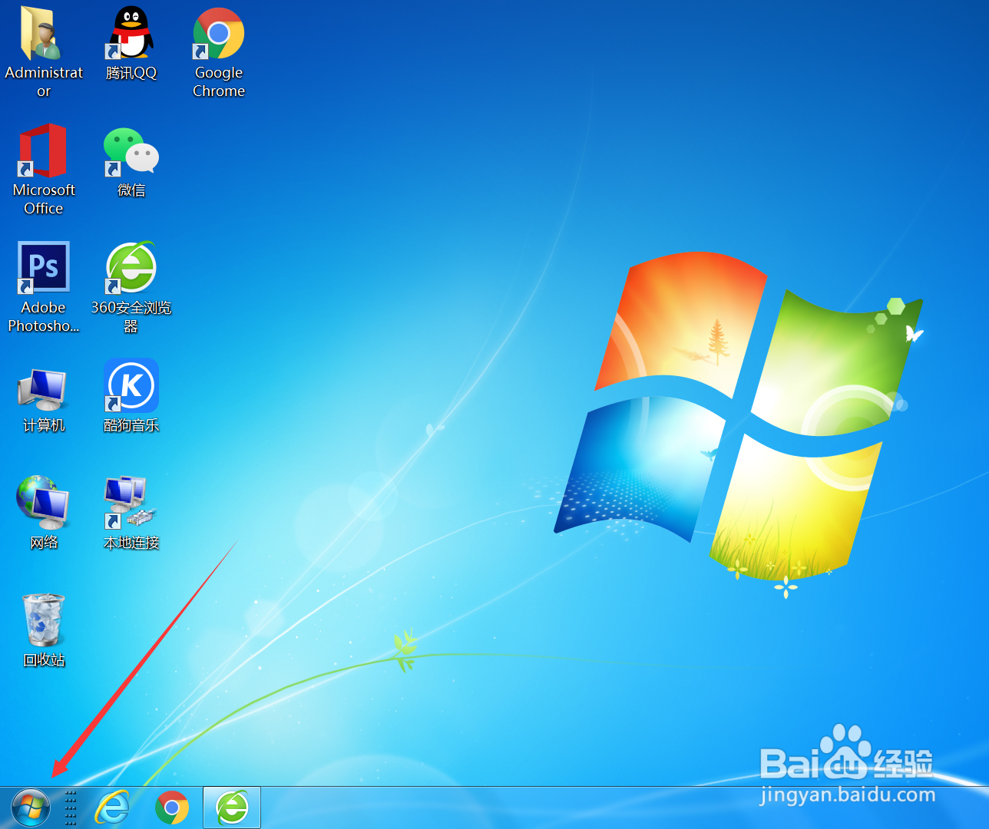This screenshot has width=989, height=829.
Task: Click the taskbar toolbar grip handle
Action: 71,808
